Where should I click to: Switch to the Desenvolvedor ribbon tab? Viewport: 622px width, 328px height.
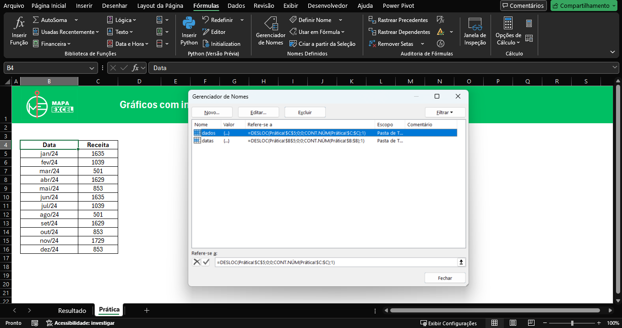click(327, 6)
